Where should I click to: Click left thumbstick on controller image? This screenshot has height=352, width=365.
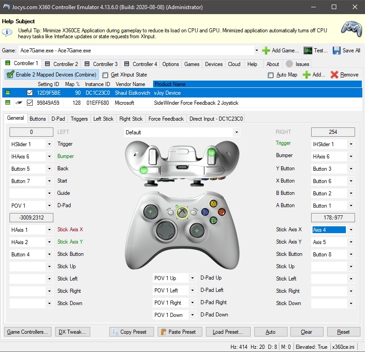click(x=150, y=212)
